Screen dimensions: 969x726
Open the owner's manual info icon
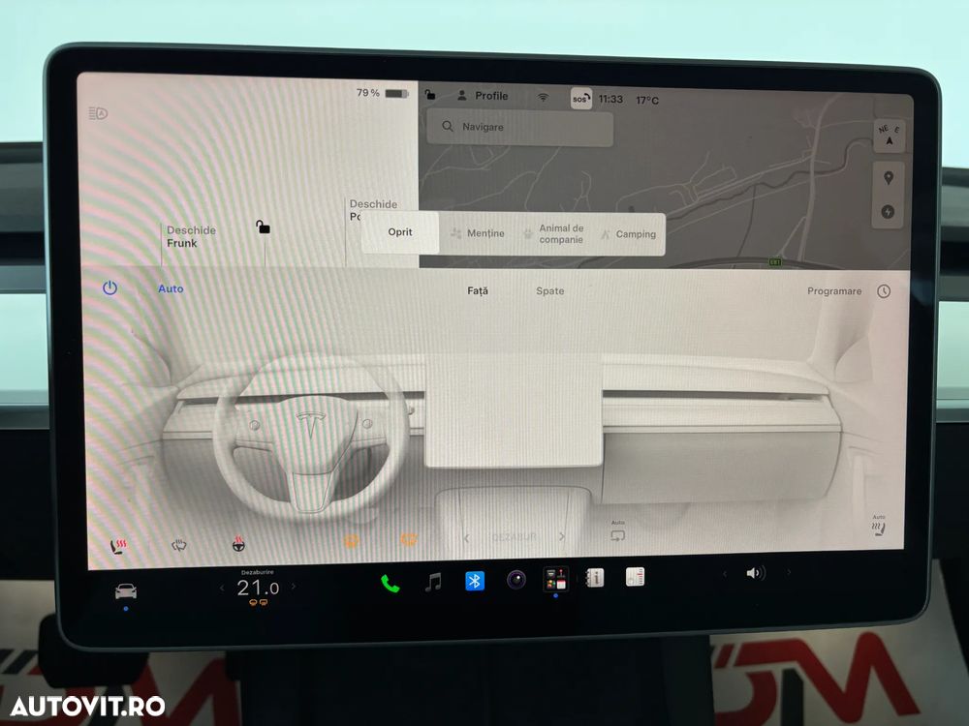(595, 578)
